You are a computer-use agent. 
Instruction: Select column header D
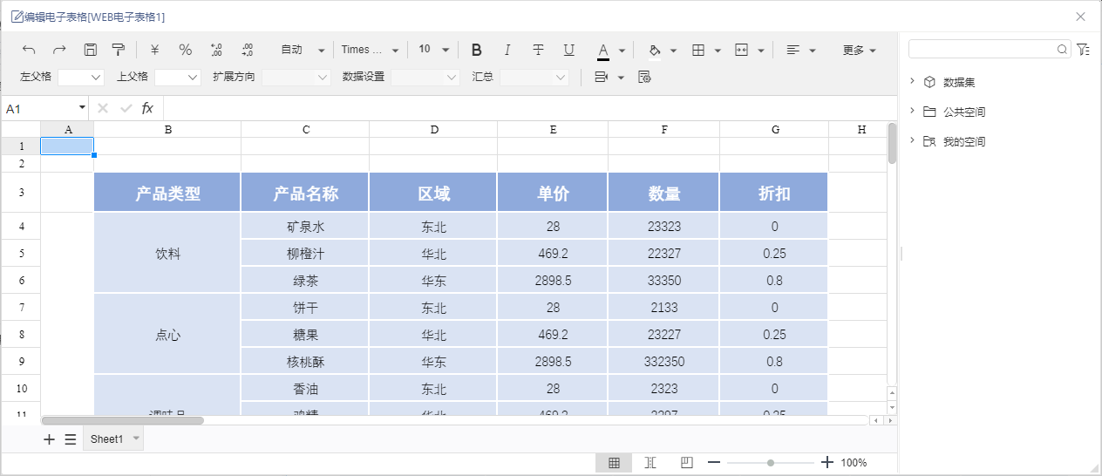(x=433, y=129)
